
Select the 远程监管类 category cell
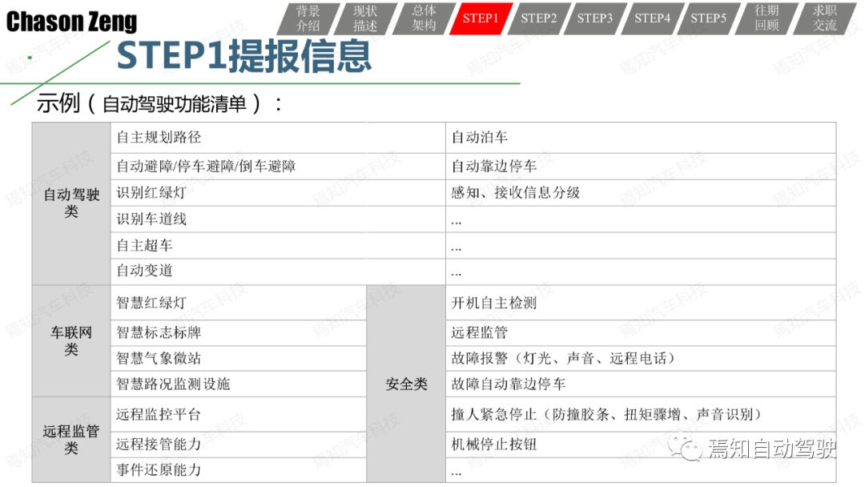tap(71, 440)
